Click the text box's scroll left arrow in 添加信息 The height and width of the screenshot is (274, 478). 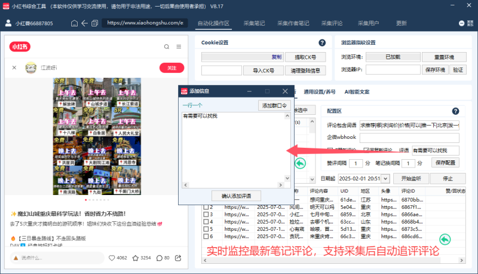pyautogui.click(x=185, y=185)
